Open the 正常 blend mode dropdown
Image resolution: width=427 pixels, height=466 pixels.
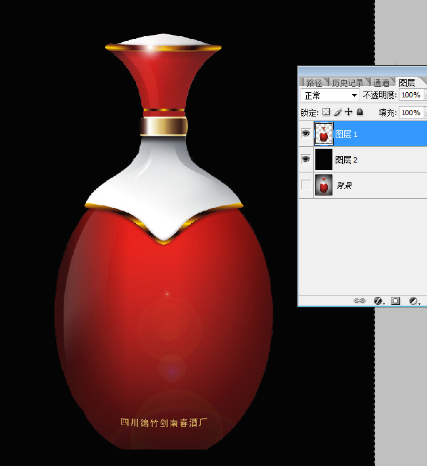(329, 95)
